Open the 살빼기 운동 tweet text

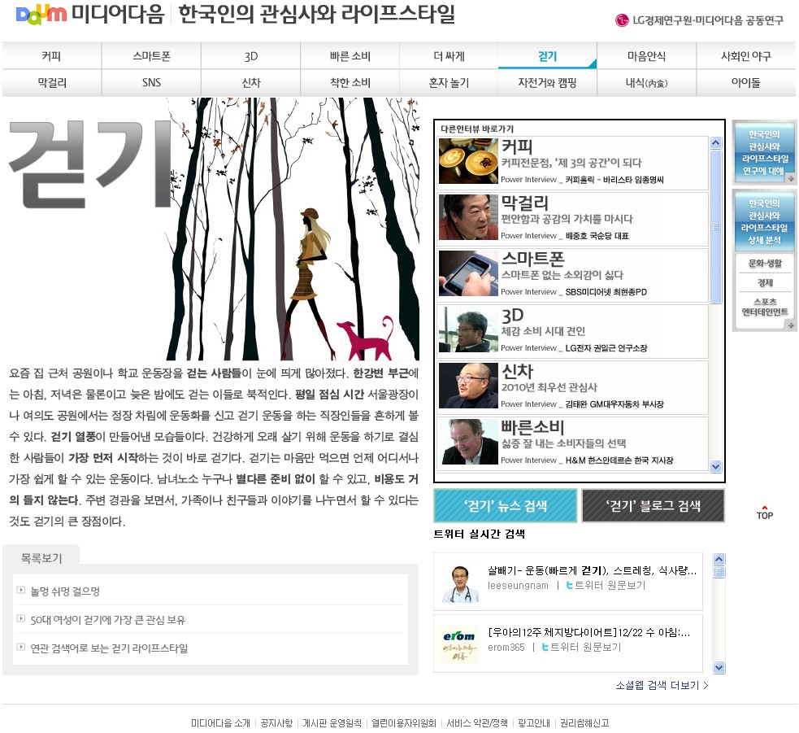click(592, 570)
